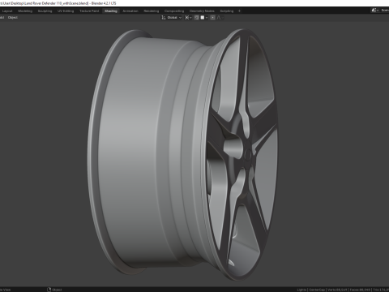Go to the Texture Paint workspace

[89, 11]
